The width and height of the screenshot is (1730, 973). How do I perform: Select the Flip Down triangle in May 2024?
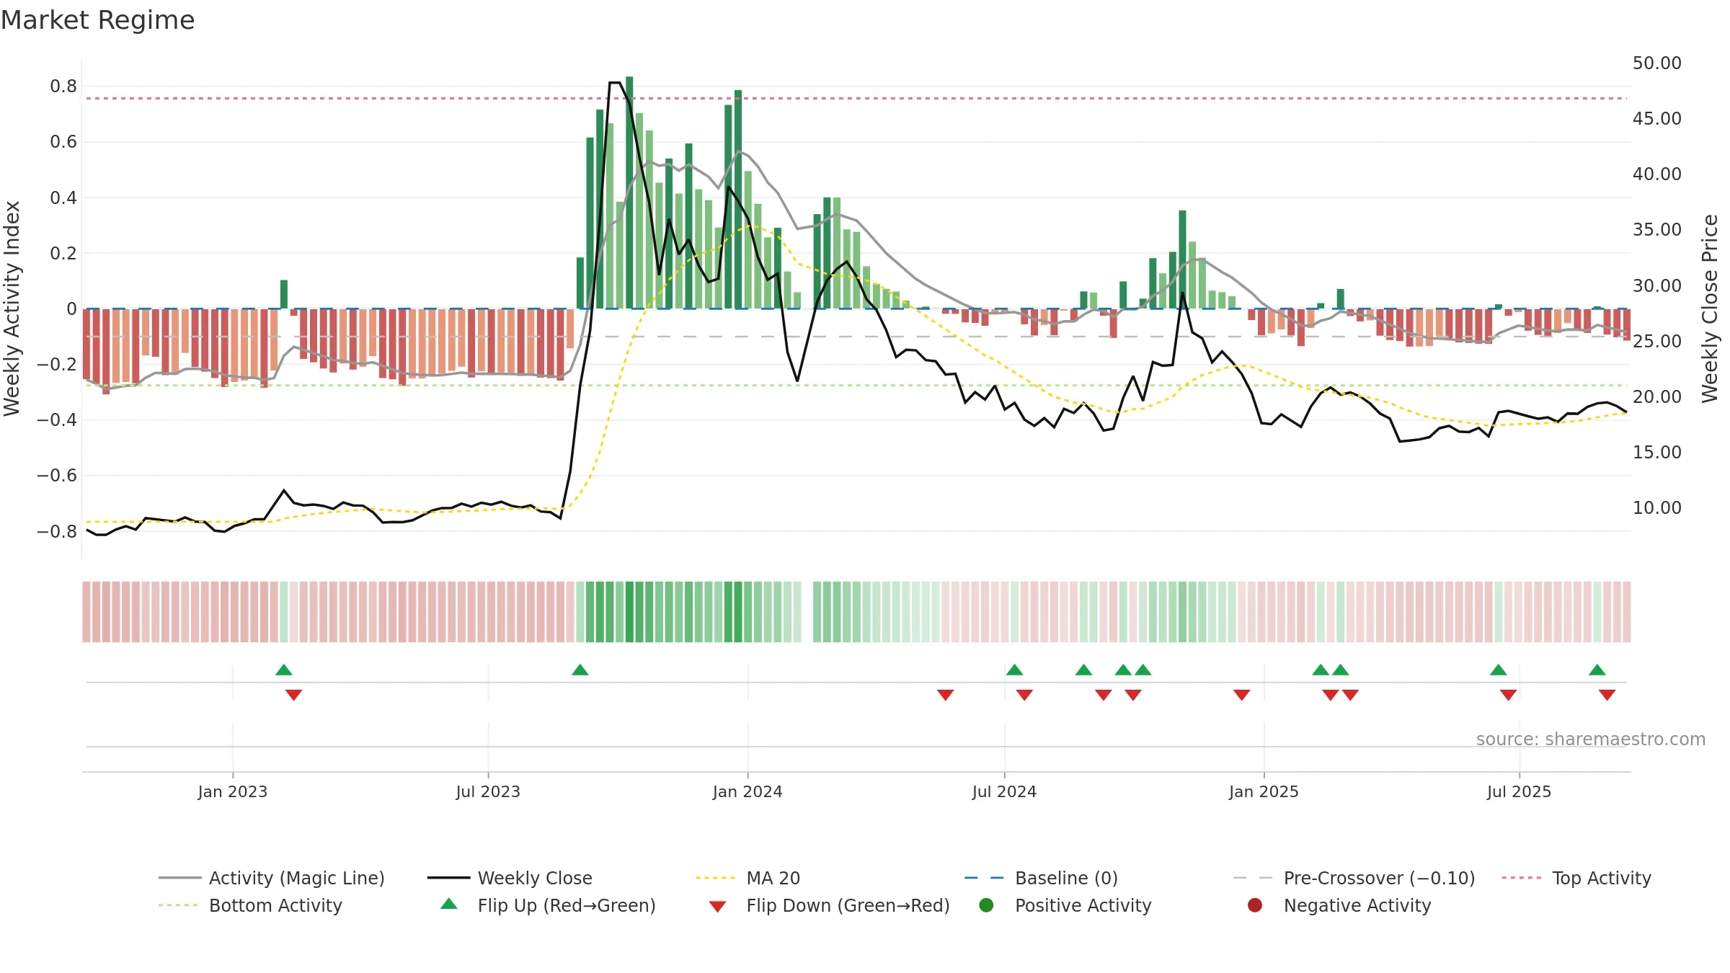pos(946,695)
